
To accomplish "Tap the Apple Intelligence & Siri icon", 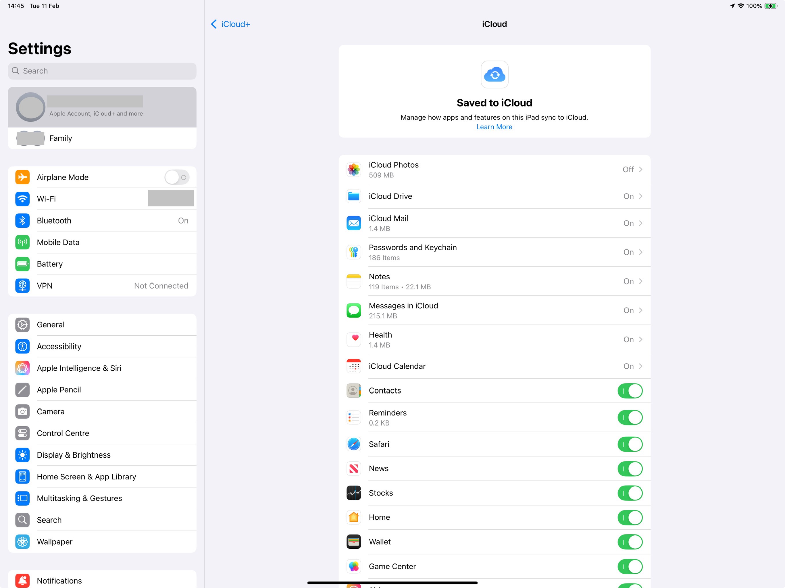I will coord(22,368).
